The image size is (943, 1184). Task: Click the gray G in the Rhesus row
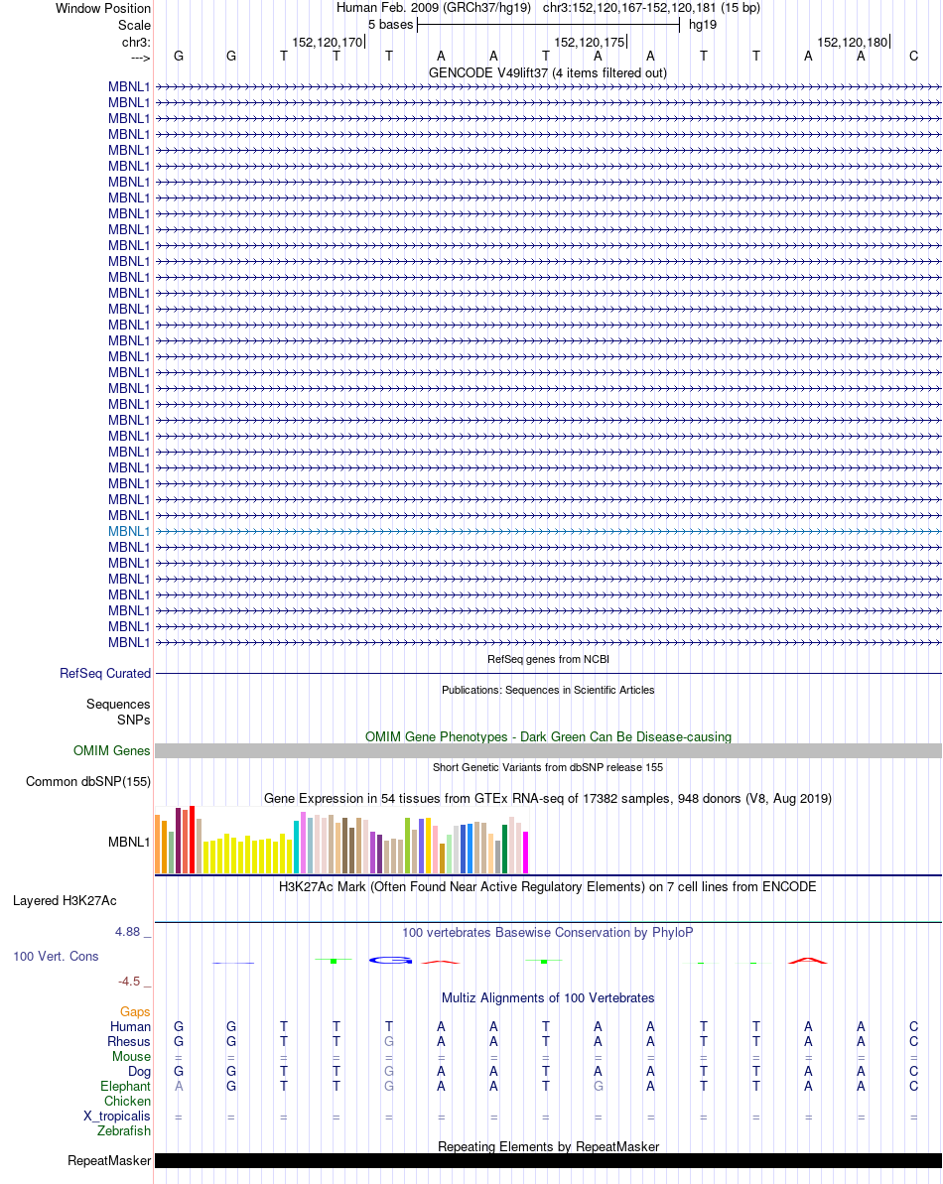[389, 1042]
